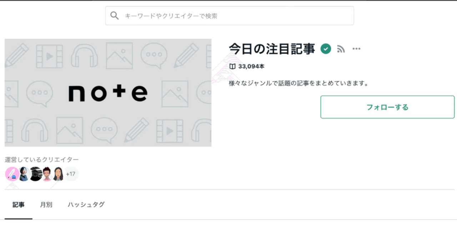Select the 記事 tab

[x=19, y=205]
